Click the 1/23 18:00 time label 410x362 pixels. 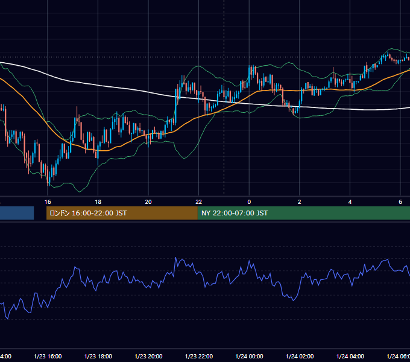(x=98, y=356)
